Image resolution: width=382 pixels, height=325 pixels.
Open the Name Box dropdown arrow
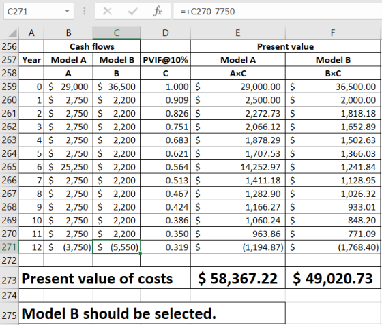[x=67, y=11]
